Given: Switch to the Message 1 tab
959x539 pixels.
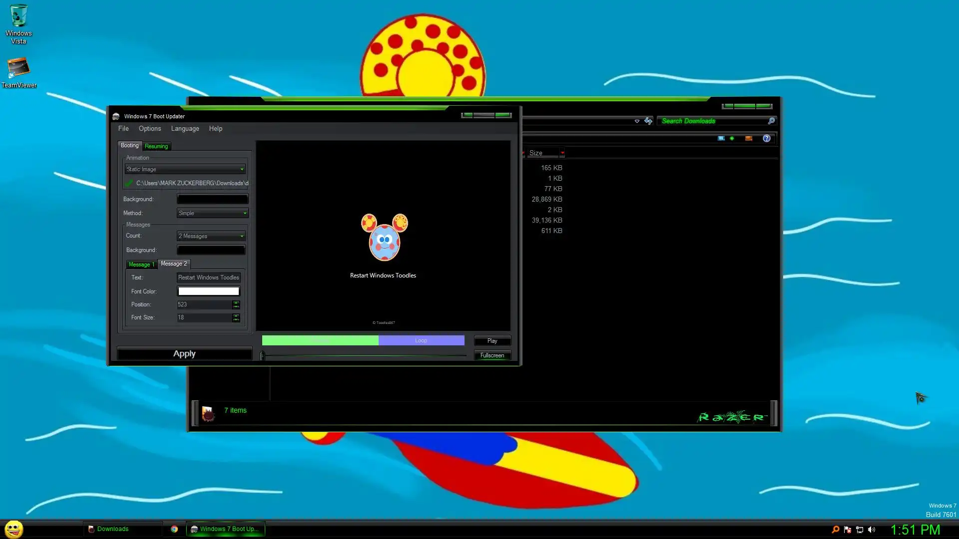Looking at the screenshot, I should 141,265.
